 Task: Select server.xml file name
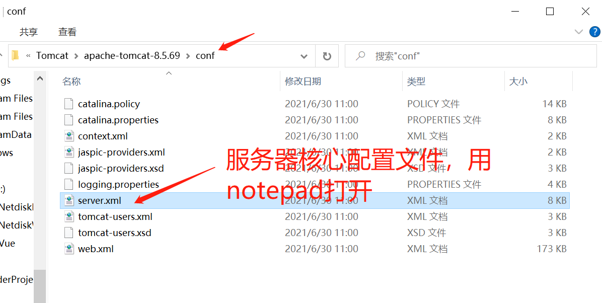point(100,200)
